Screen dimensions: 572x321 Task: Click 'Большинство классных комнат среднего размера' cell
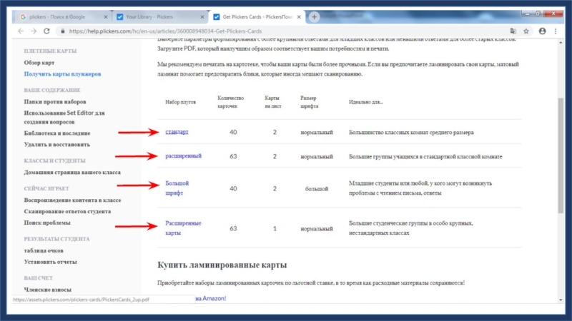point(411,133)
